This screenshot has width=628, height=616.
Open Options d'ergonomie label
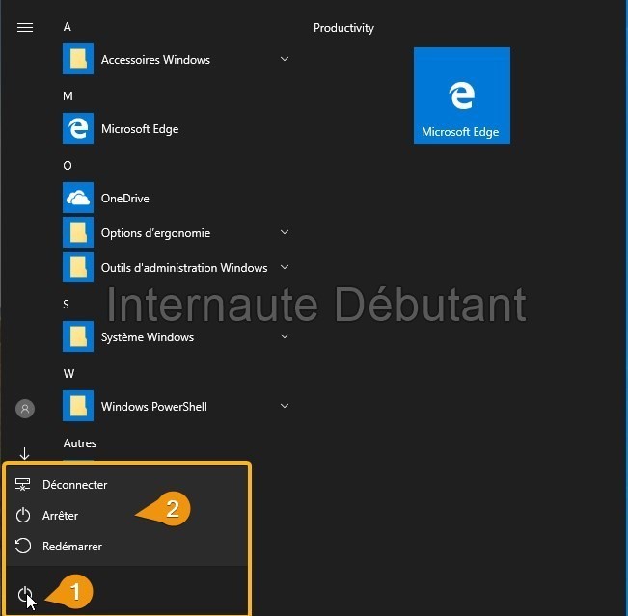(155, 233)
